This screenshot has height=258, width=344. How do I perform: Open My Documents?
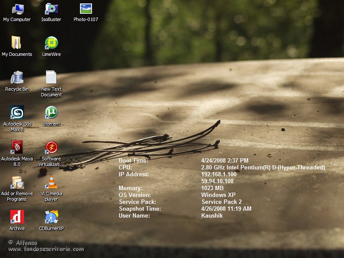click(x=17, y=43)
